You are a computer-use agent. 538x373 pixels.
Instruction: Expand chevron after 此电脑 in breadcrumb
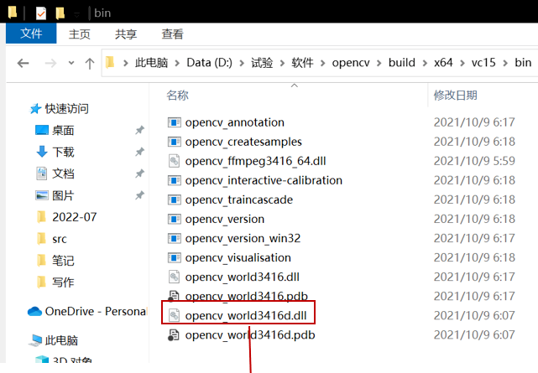pyautogui.click(x=177, y=64)
